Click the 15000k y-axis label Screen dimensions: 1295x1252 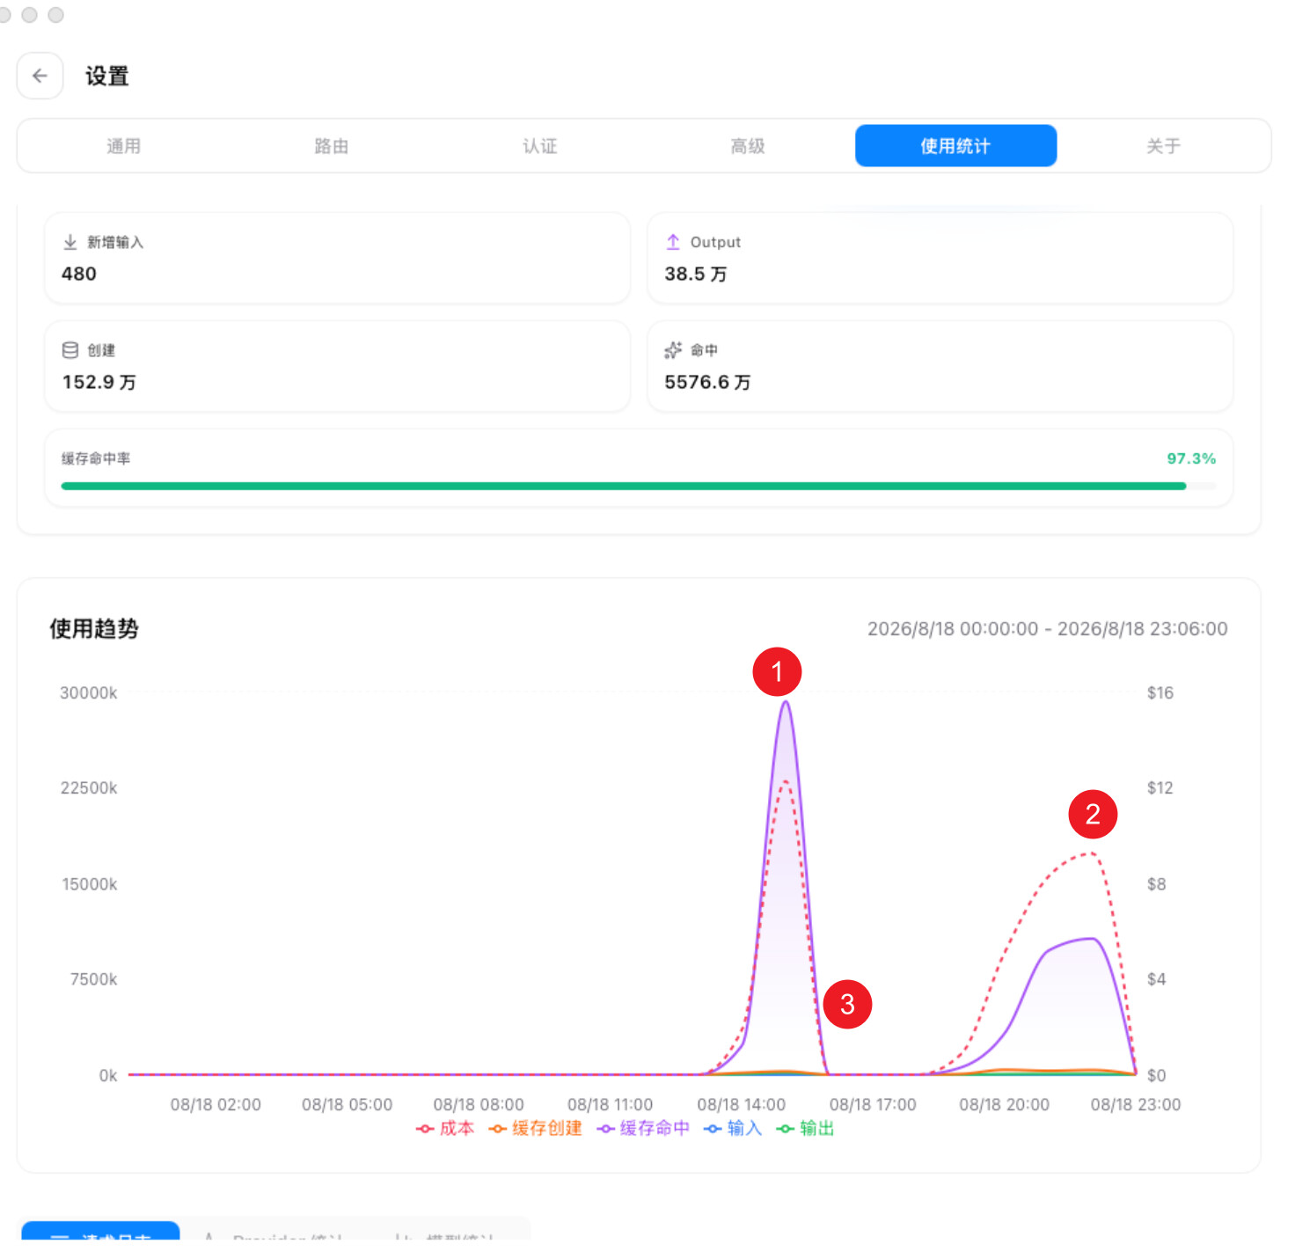90,883
